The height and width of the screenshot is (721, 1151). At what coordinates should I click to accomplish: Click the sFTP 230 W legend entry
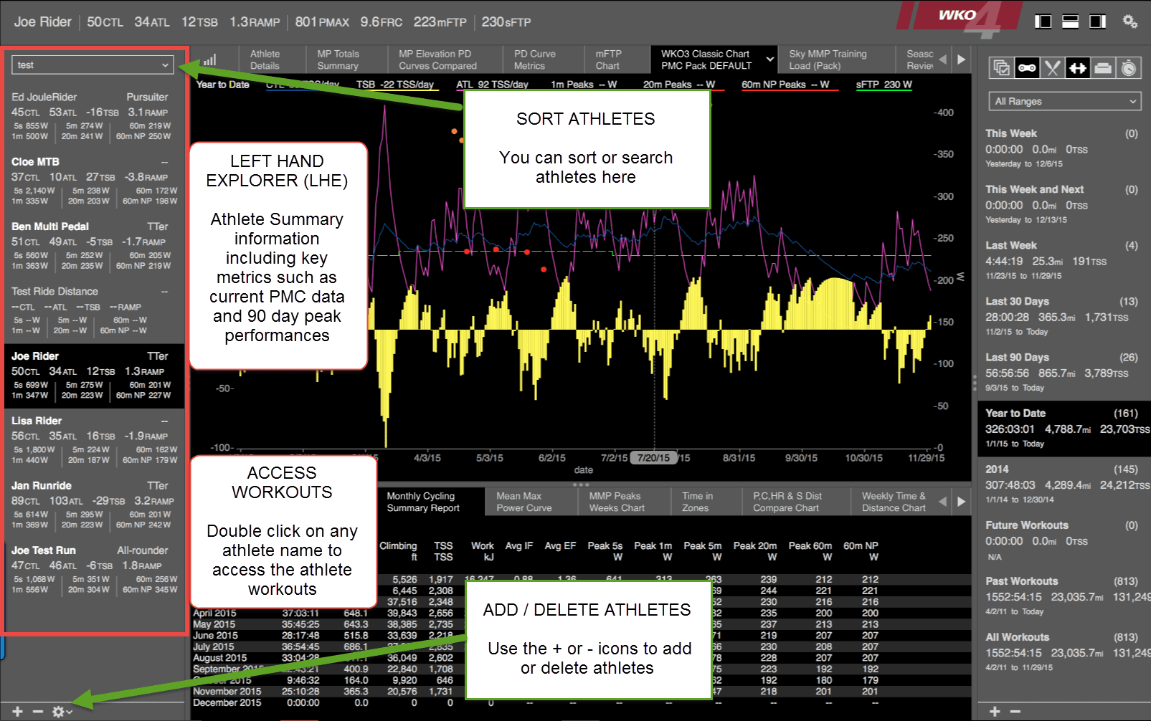click(x=884, y=85)
